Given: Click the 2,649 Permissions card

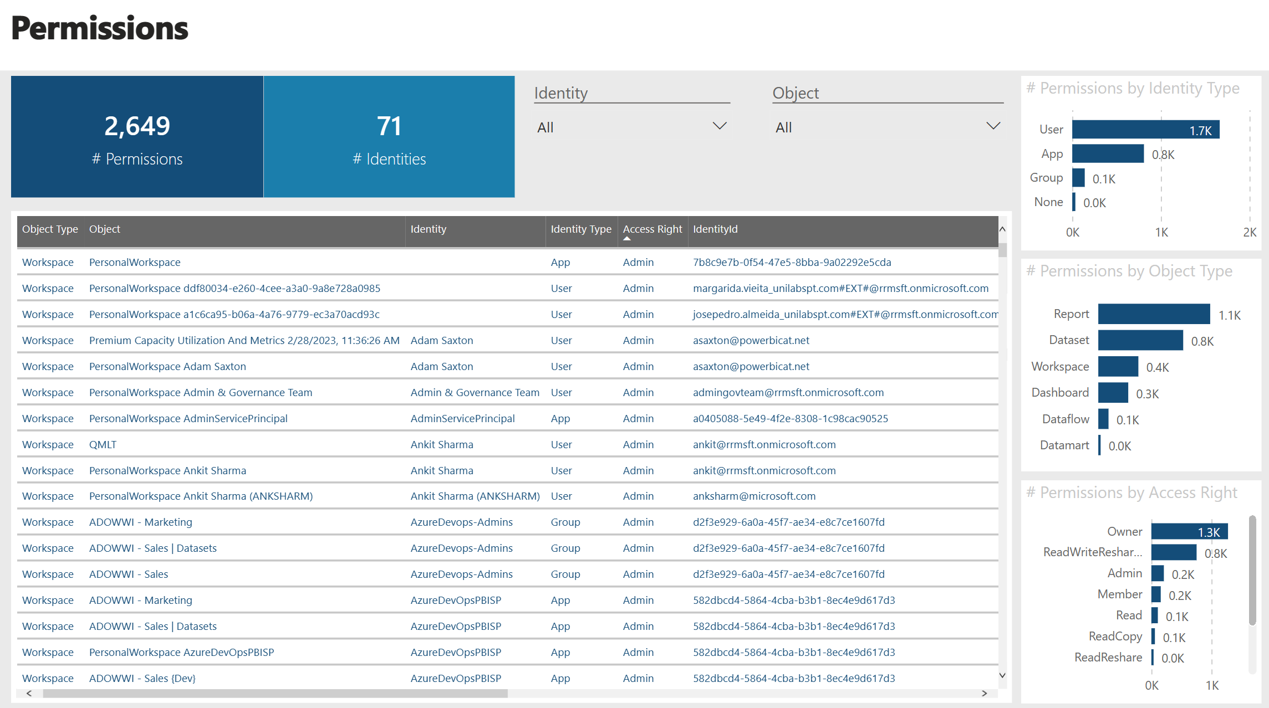Looking at the screenshot, I should (x=137, y=137).
